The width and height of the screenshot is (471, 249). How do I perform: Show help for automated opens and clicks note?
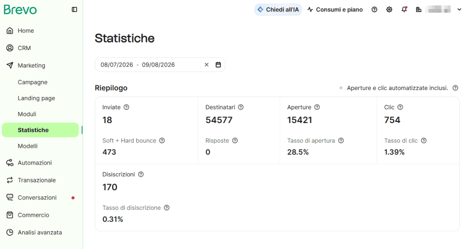pos(455,88)
